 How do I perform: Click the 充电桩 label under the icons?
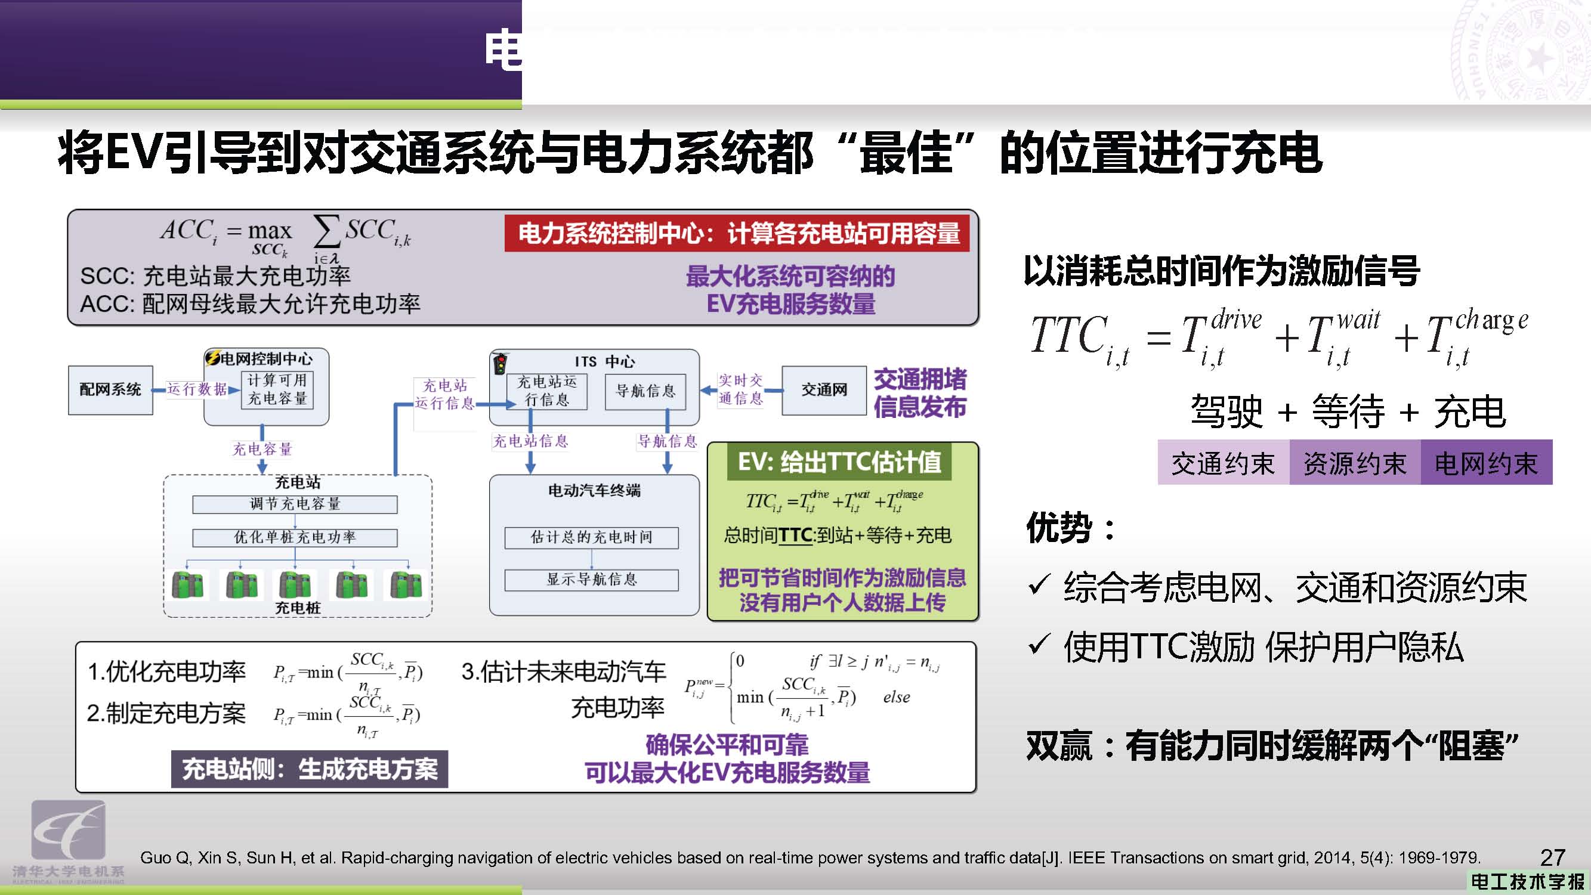tap(298, 608)
